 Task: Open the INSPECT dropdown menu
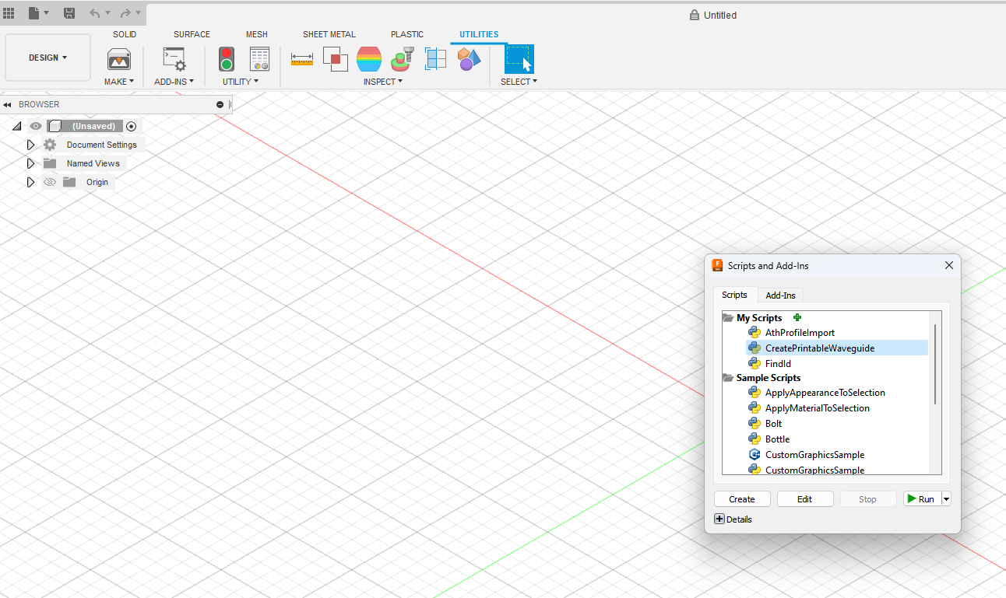coord(383,82)
